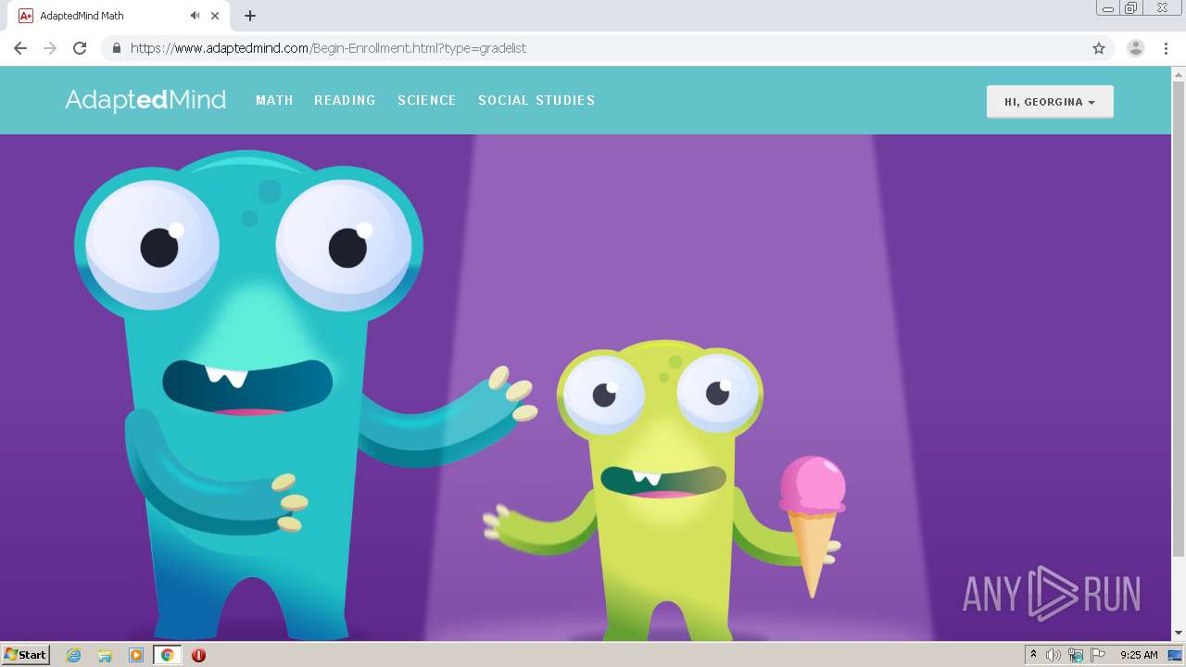Open the Action Center flag icon
1186x667 pixels.
pyautogui.click(x=1098, y=655)
